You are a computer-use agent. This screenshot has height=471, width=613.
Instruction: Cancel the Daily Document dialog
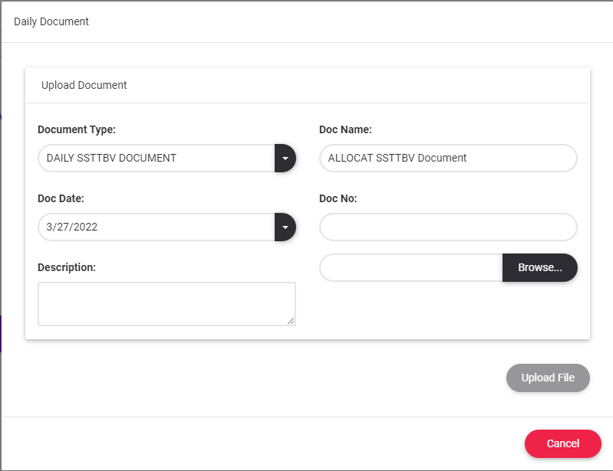[x=562, y=444]
